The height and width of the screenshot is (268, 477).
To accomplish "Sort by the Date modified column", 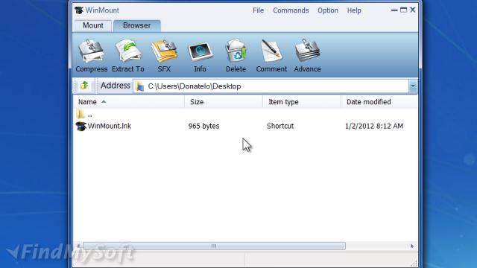I will (x=379, y=102).
